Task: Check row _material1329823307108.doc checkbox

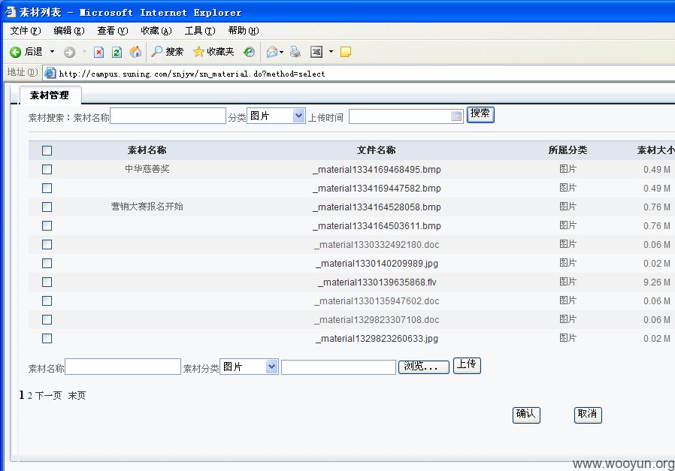Action: [47, 319]
